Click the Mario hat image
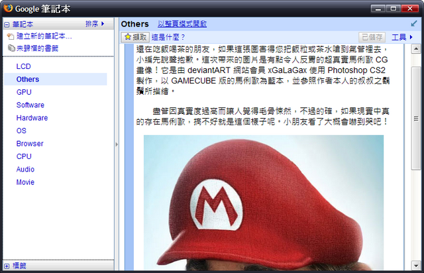The height and width of the screenshot is (273, 424). (x=264, y=203)
